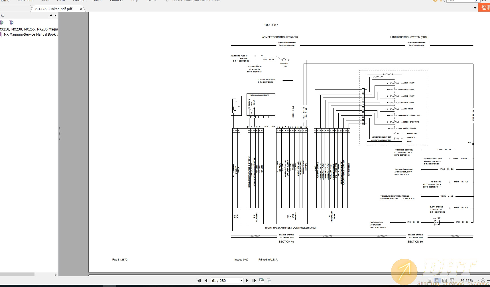
Task: Go to the first page
Action: [199, 281]
